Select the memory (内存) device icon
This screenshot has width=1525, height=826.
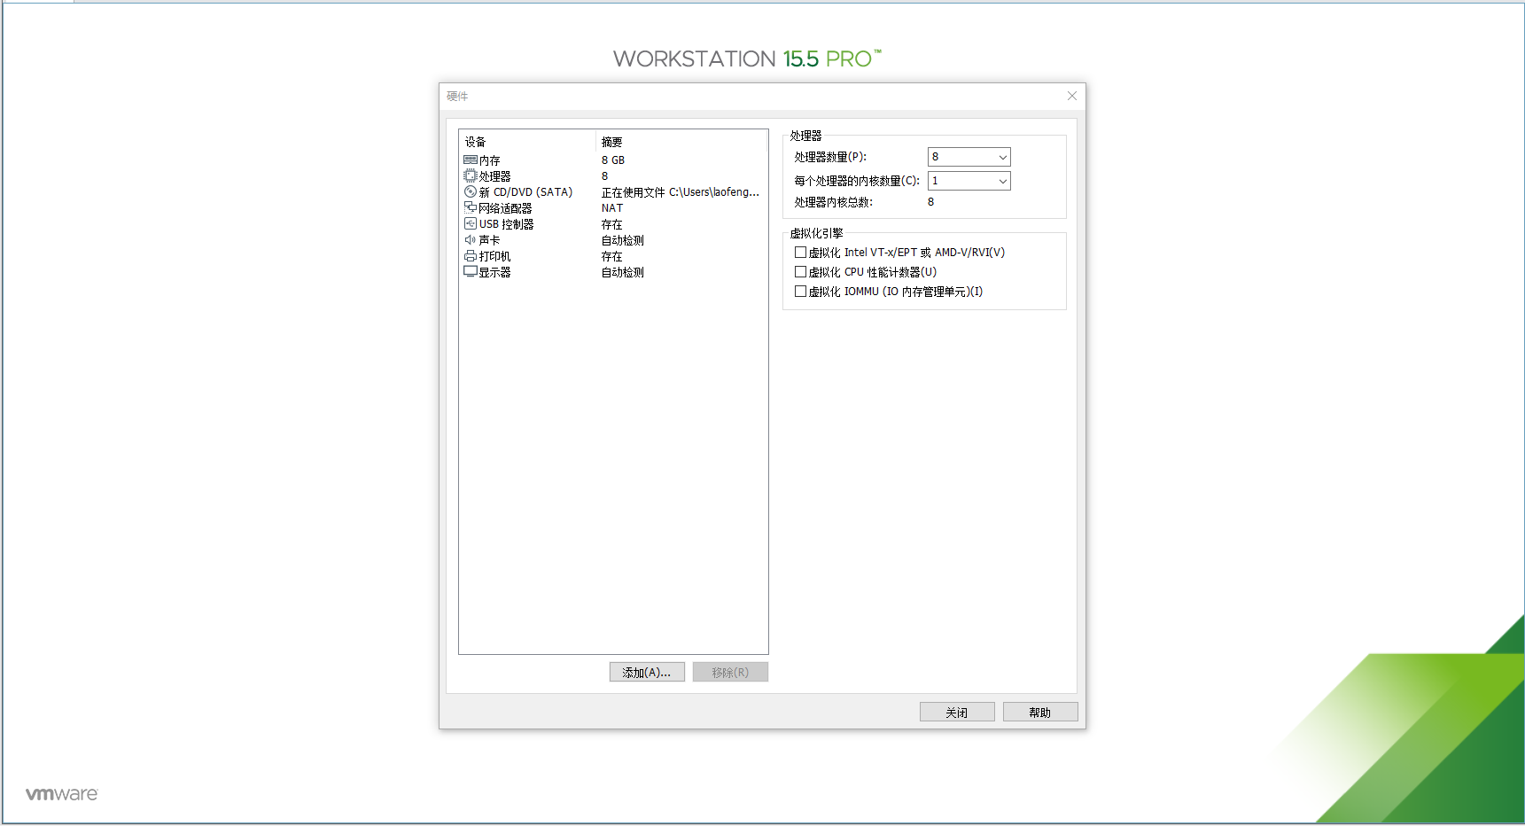[470, 160]
